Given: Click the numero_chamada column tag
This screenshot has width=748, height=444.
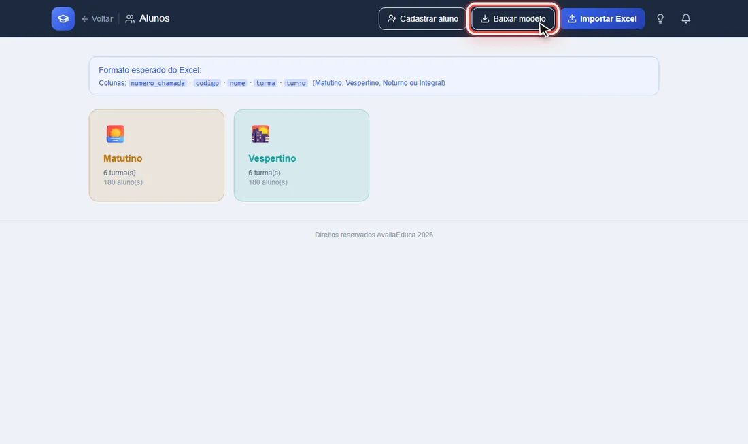Looking at the screenshot, I should point(158,83).
